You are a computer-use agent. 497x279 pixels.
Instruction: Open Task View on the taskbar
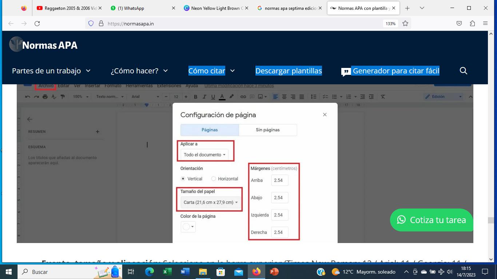point(131,272)
